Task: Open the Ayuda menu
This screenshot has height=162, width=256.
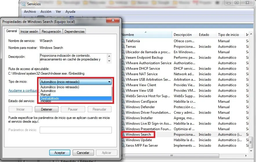Action: [70, 12]
